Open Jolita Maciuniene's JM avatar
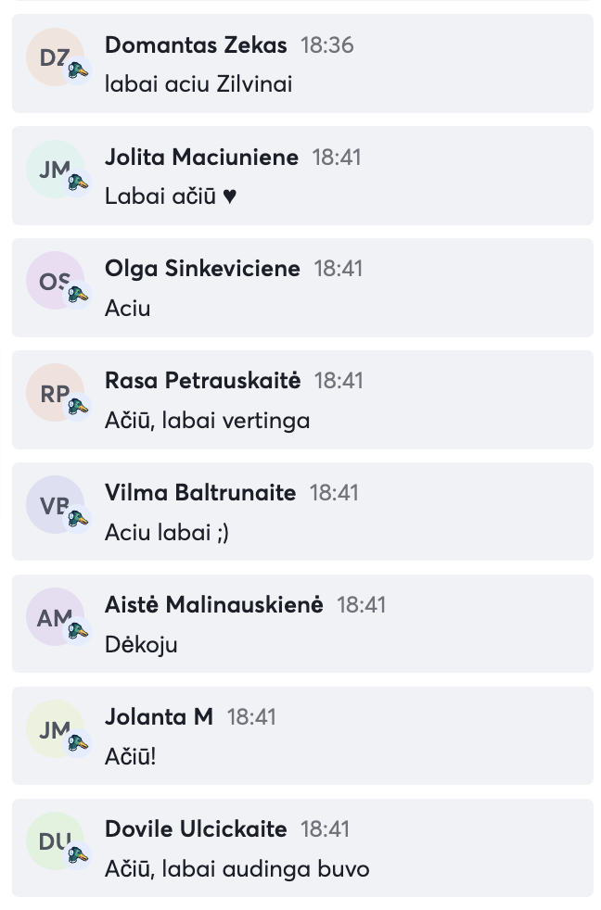Image resolution: width=601 pixels, height=910 pixels. pyautogui.click(x=55, y=170)
